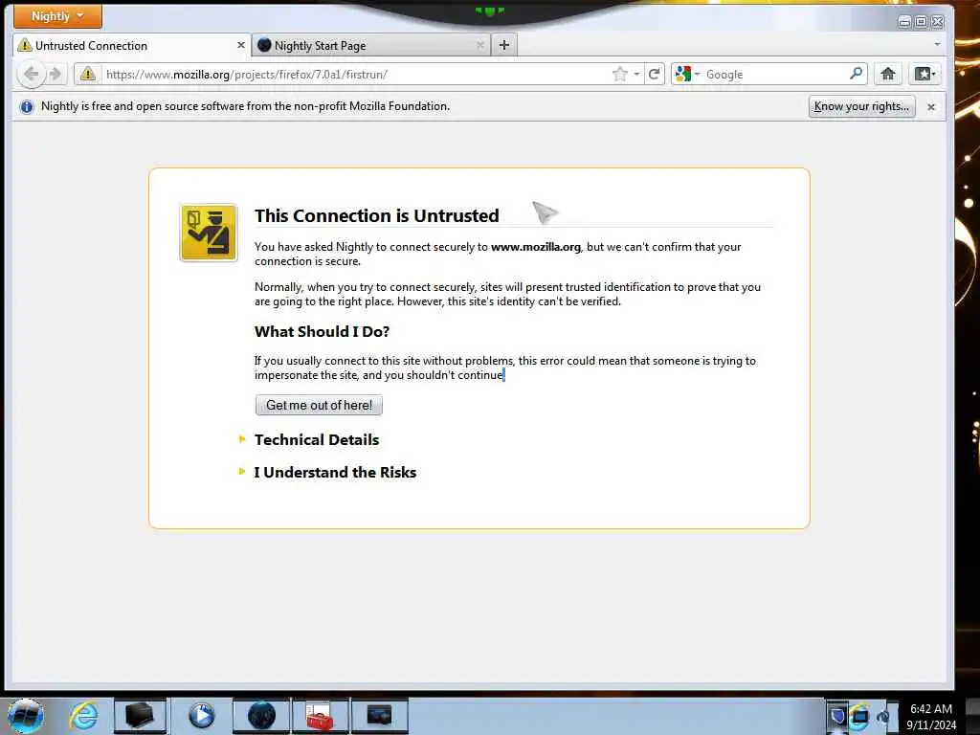Open the list all tabs dropdown

tap(937, 44)
